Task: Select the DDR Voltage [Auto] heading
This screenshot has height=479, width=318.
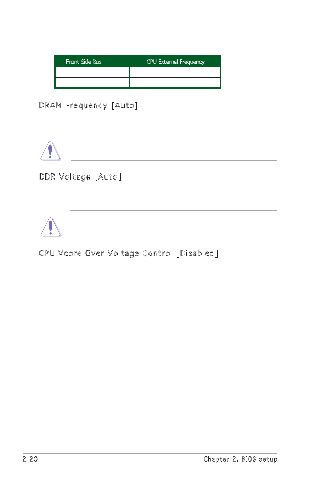Action: (x=80, y=177)
